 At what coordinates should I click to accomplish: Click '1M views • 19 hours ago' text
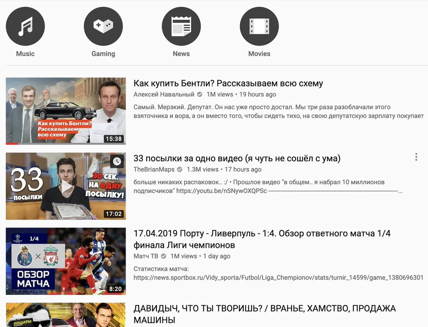[241, 94]
